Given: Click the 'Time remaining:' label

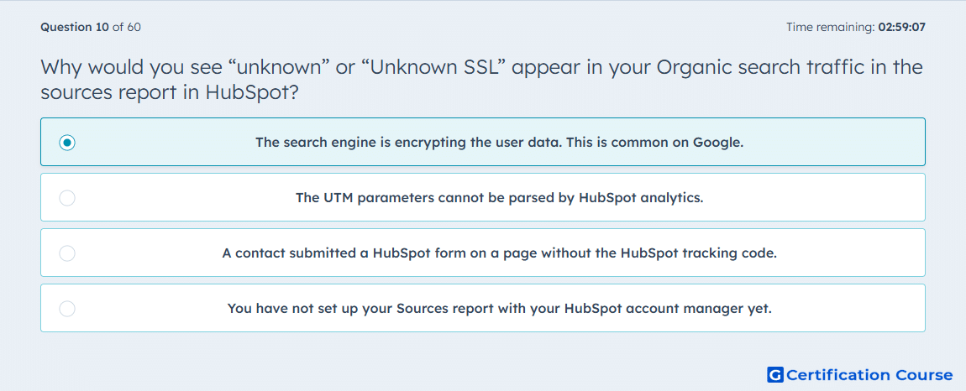Looking at the screenshot, I should tap(831, 27).
